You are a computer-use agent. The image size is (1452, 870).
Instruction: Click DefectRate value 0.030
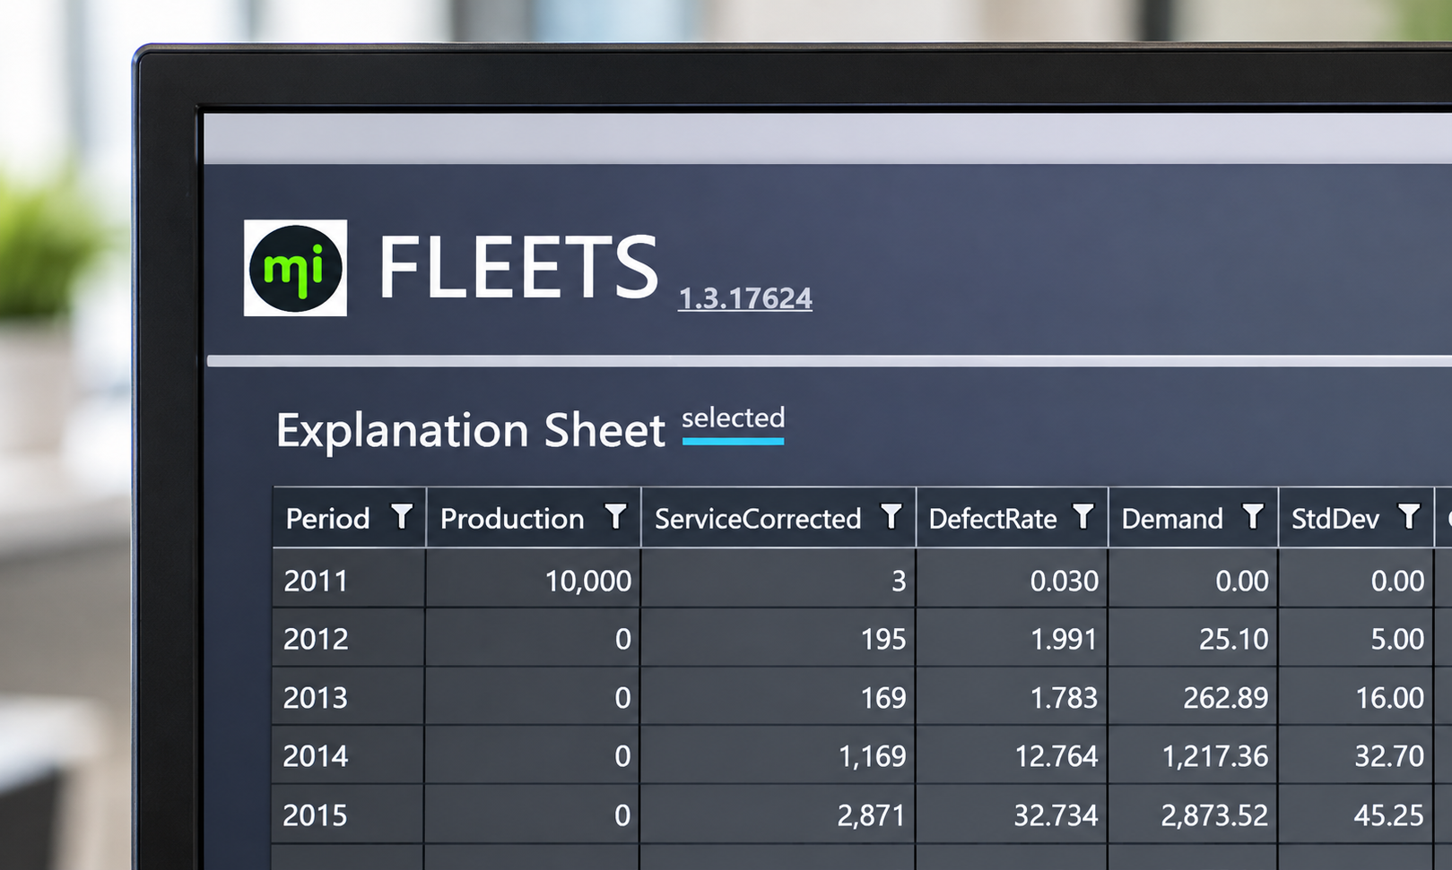[1065, 581]
